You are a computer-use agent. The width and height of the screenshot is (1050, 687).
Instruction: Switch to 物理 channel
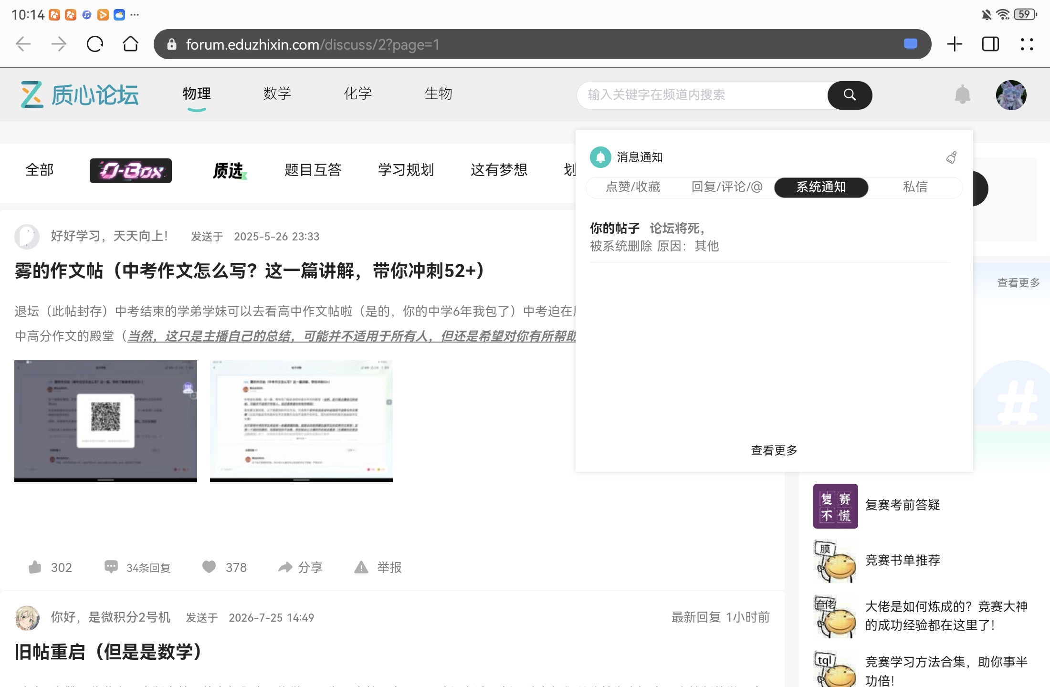pyautogui.click(x=197, y=94)
